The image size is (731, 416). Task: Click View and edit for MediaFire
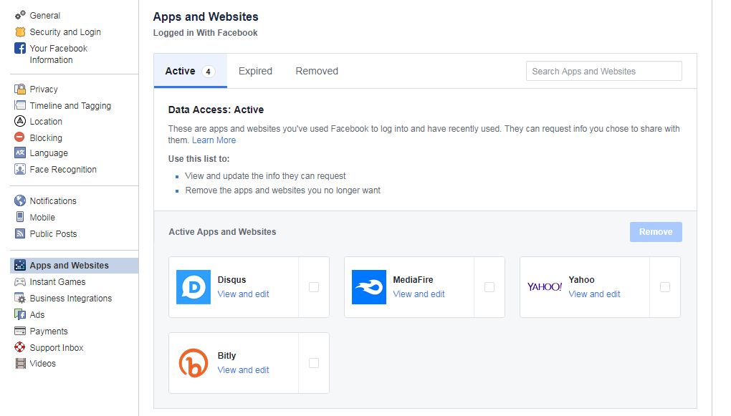click(x=419, y=294)
